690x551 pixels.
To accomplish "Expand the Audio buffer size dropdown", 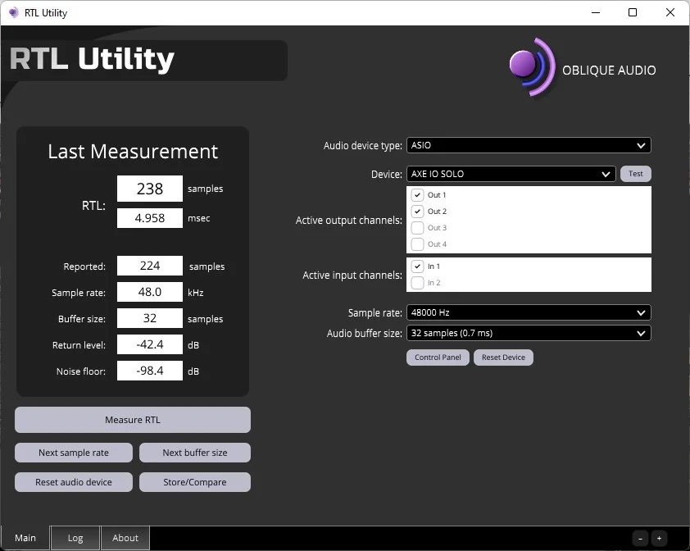I will tap(529, 333).
